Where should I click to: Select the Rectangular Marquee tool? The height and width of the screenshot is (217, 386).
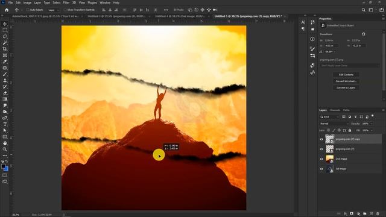5,30
